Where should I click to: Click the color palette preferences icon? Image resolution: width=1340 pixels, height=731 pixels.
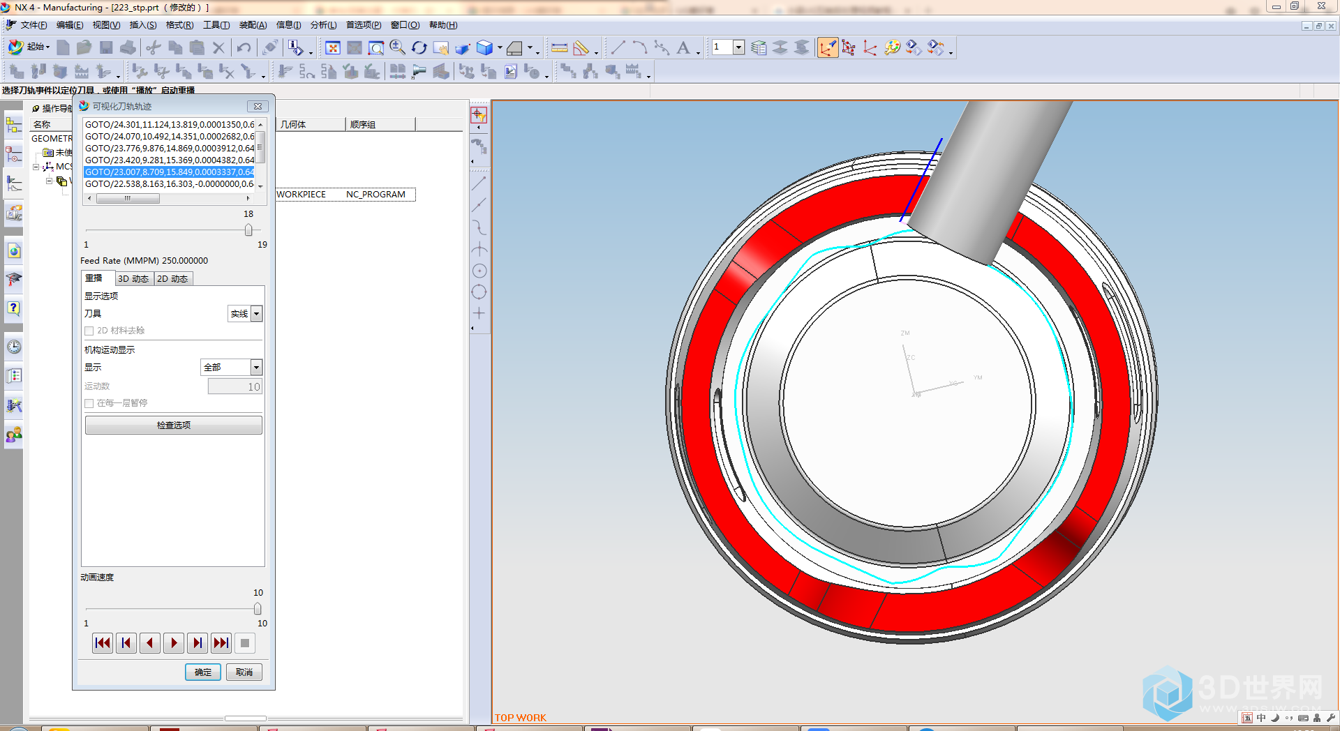(892, 47)
